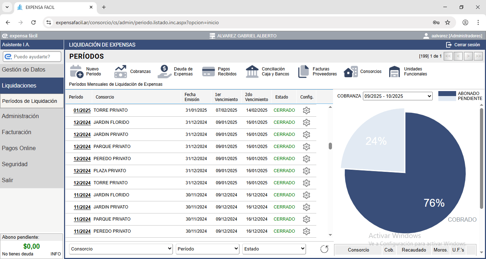Click the refresh icon beside Estado filter
The width and height of the screenshot is (486, 259).
tap(324, 249)
